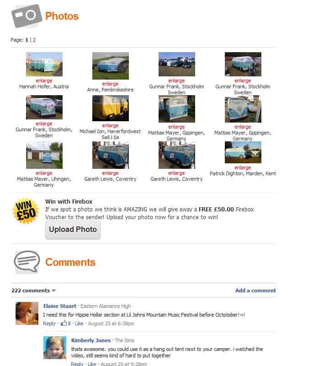Image resolution: width=324 pixels, height=366 pixels.
Task: Click the Upload Photo button
Action: point(73,230)
